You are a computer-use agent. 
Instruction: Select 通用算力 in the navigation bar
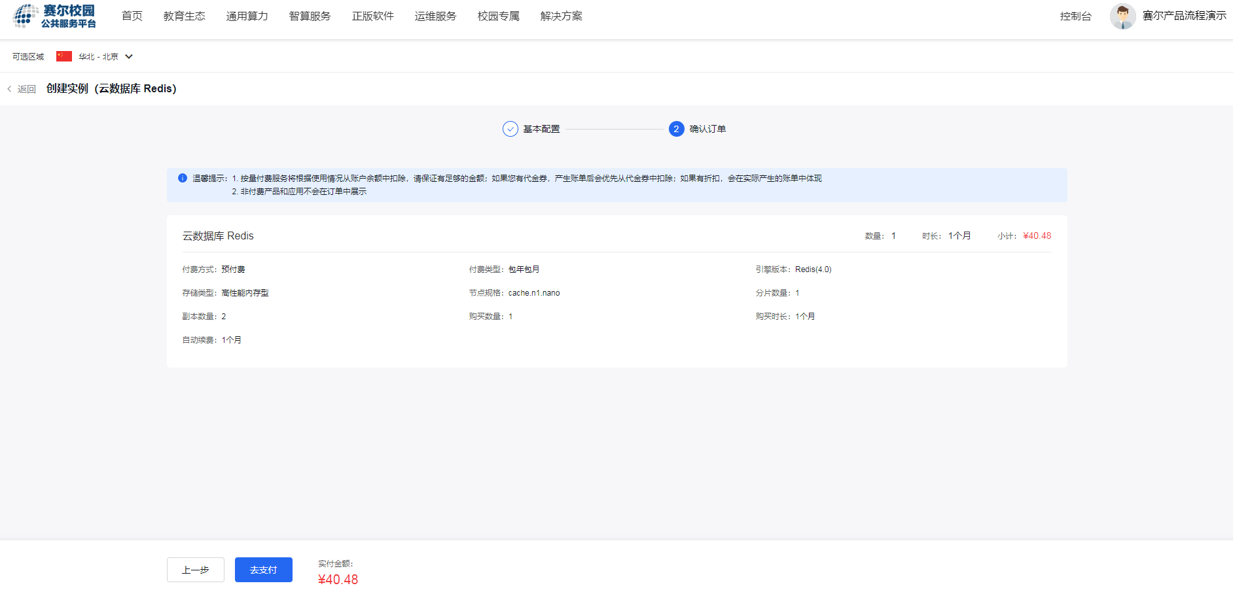[x=247, y=16]
